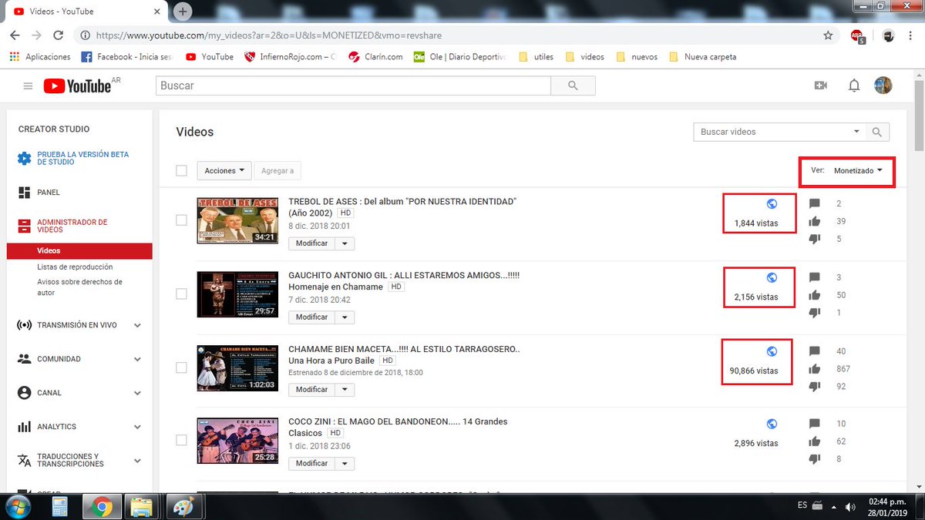
Task: Open Modificar arrow for TREBOL DE ASES
Action: pyautogui.click(x=345, y=243)
